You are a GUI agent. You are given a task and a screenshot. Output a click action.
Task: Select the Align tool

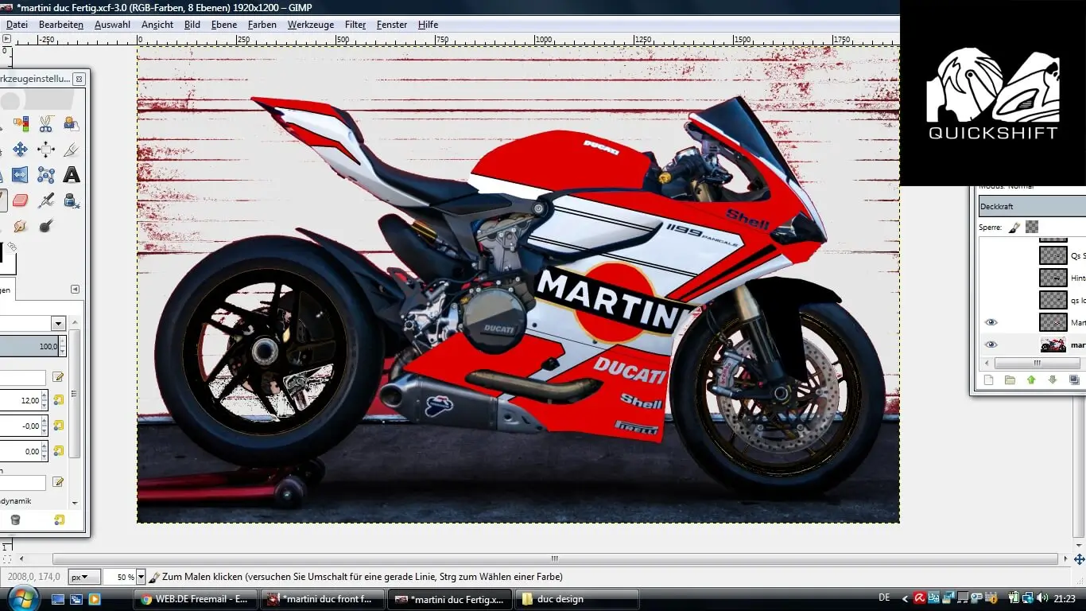46,150
